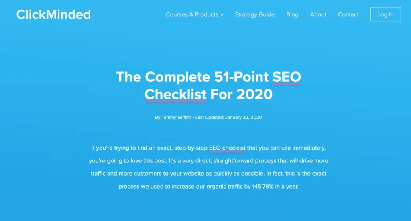Viewport: 411px width, 221px height.
Task: Go to the Strategy Guide page
Action: coord(254,15)
